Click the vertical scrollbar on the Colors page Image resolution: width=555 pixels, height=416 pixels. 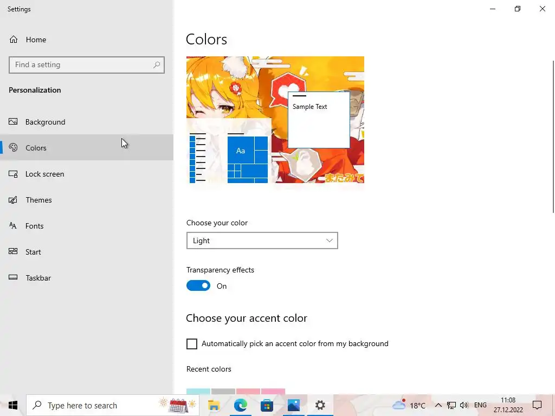(x=553, y=136)
